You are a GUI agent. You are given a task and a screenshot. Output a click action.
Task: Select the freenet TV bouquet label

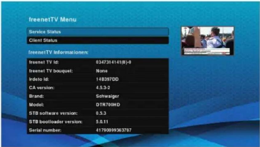pos(51,71)
